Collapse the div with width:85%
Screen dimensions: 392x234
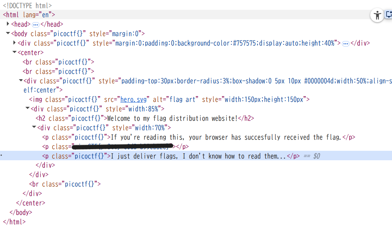(x=28, y=108)
